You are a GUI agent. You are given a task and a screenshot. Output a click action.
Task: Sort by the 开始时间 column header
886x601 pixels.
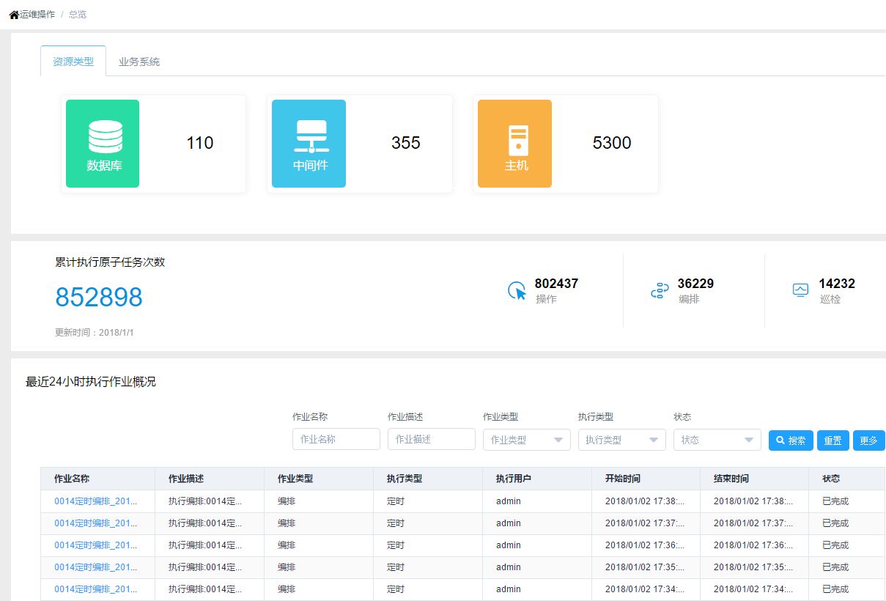point(622,479)
